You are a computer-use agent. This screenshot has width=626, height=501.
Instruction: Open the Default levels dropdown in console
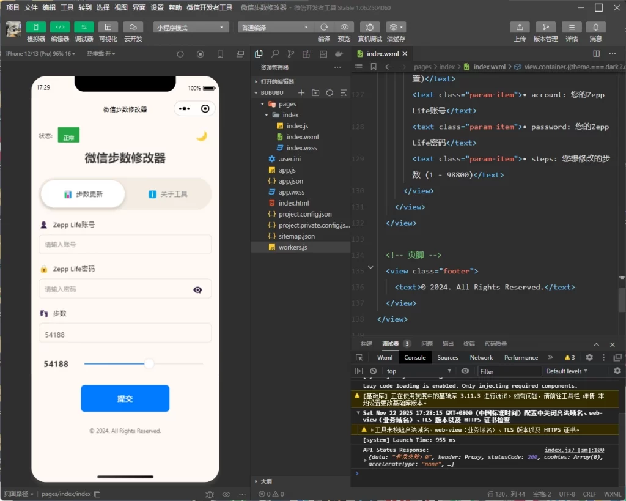click(565, 371)
